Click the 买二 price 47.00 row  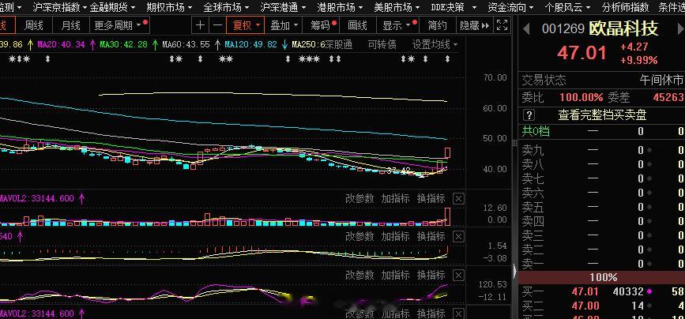click(601, 306)
